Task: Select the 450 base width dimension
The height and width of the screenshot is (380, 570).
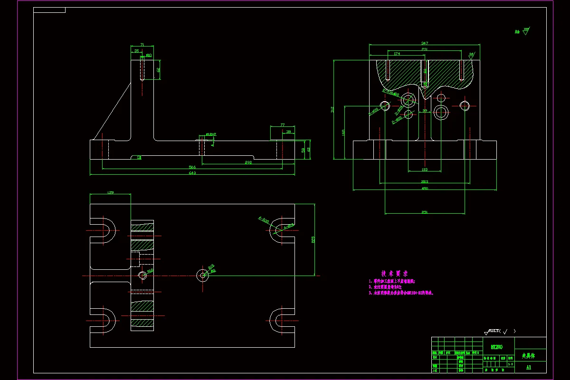Action: [x=425, y=189]
